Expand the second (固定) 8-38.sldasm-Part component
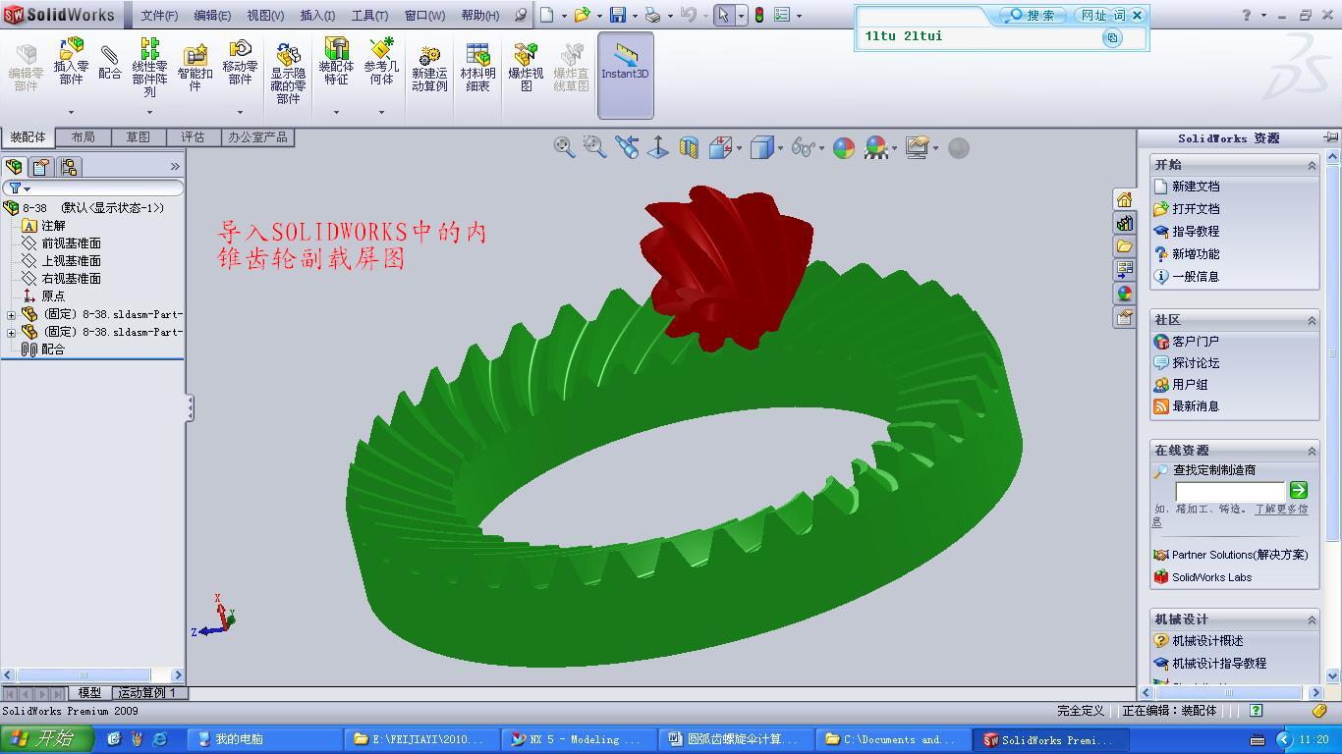The image size is (1342, 754). coord(12,333)
